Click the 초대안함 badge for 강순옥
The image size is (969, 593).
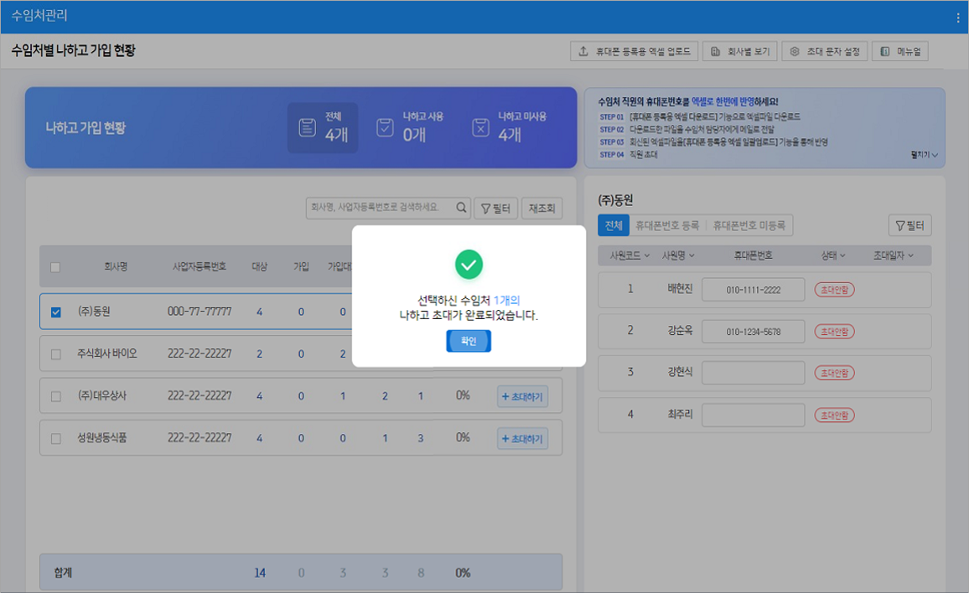[x=834, y=332]
